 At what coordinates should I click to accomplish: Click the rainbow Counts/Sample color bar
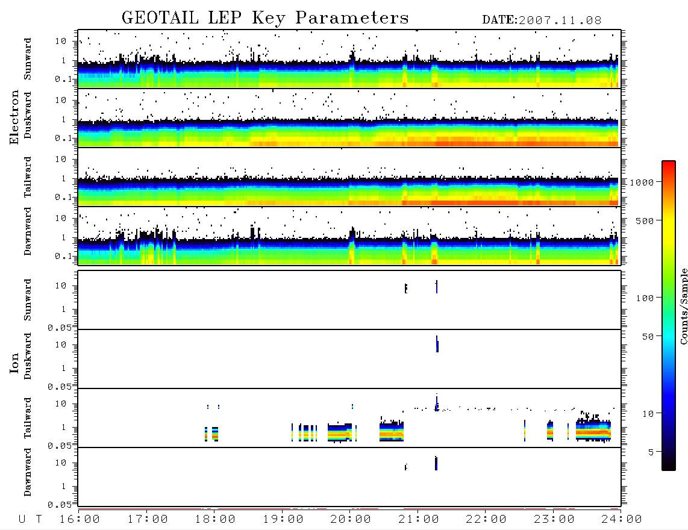669,316
